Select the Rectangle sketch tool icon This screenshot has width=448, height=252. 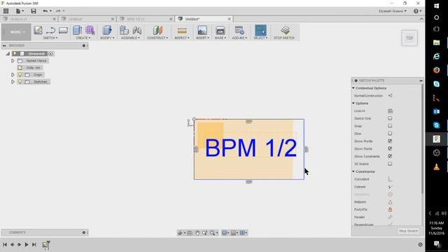[x=63, y=30]
